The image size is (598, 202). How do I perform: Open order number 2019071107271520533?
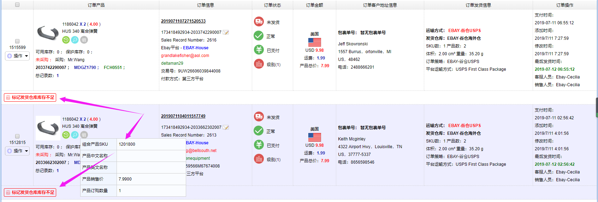pos(183,21)
